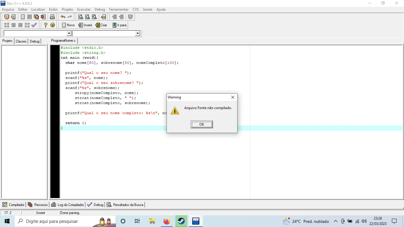Screen dimensions: 404x227
Task: Open the Ferramentas menu
Action: (119, 9)
